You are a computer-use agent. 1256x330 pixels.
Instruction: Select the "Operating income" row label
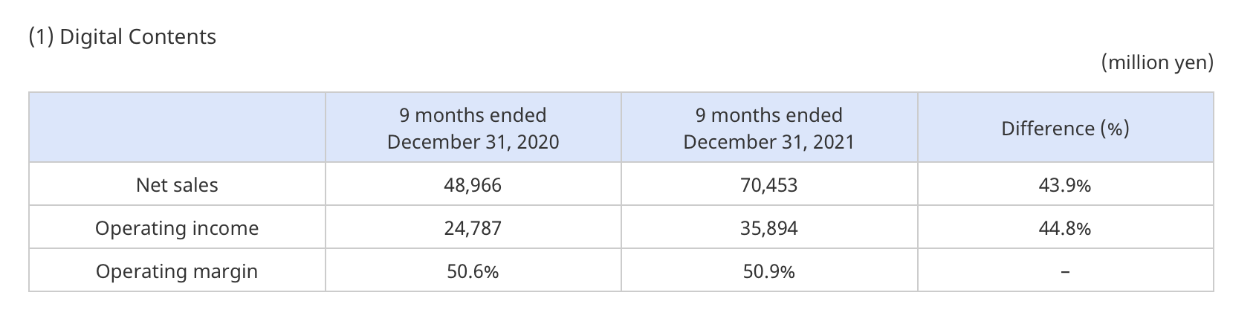pyautogui.click(x=177, y=228)
